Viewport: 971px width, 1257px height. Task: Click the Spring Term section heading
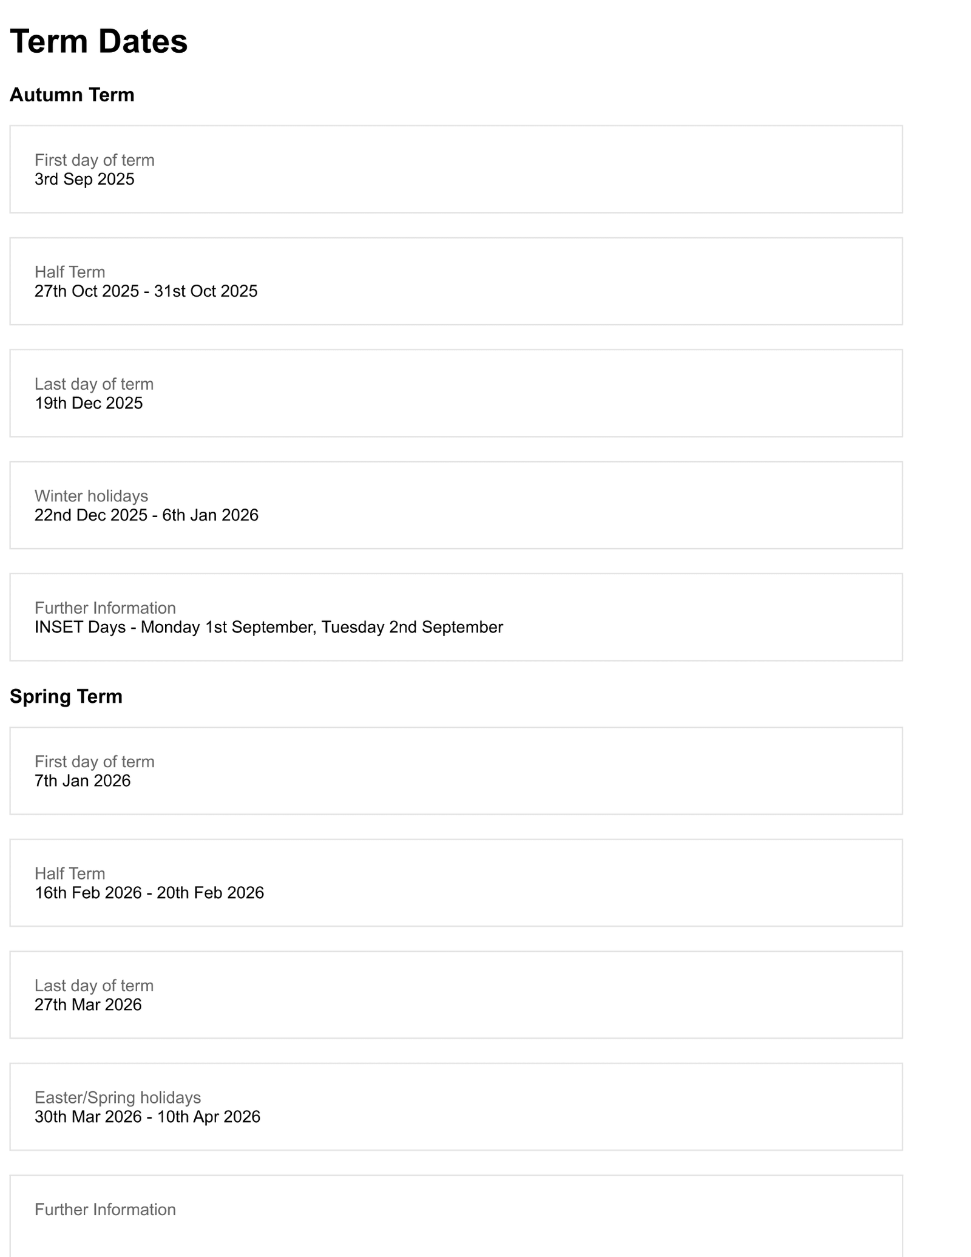[x=66, y=696]
